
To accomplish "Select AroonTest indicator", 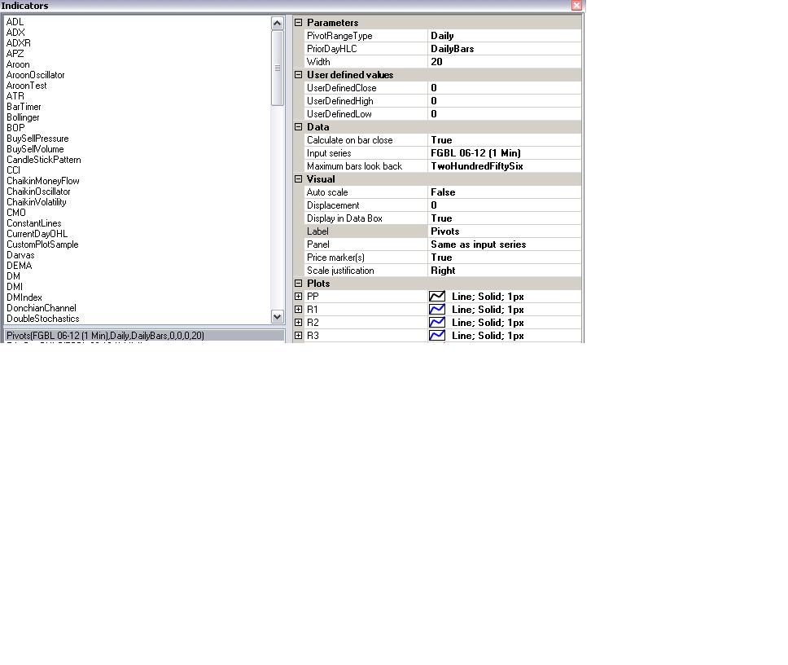I will pos(27,86).
